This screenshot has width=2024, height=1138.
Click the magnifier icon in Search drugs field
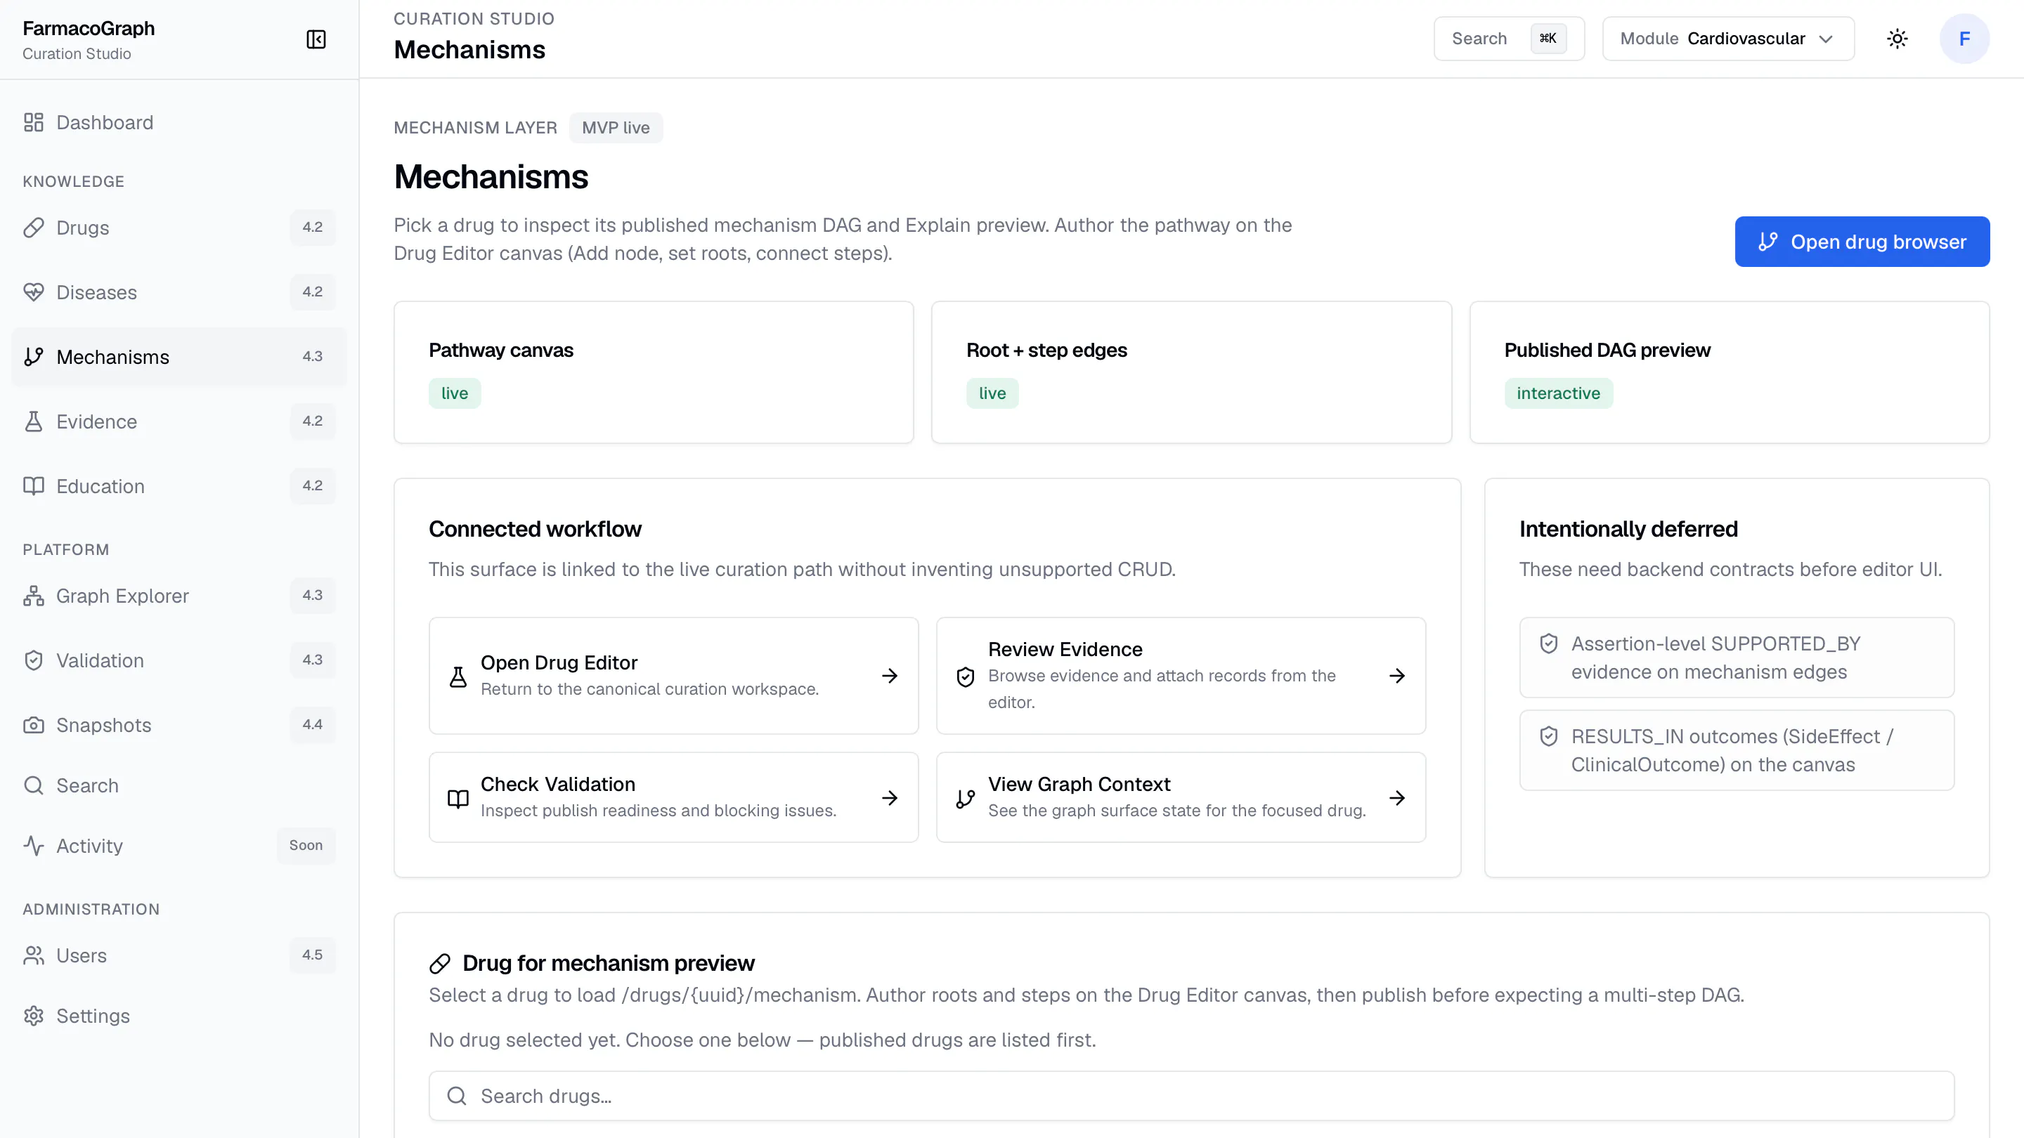pyautogui.click(x=457, y=1097)
